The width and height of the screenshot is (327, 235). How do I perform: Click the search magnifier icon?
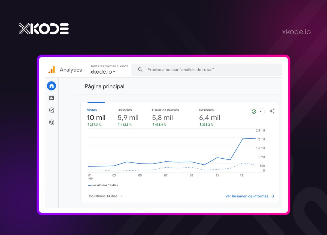tap(140, 70)
